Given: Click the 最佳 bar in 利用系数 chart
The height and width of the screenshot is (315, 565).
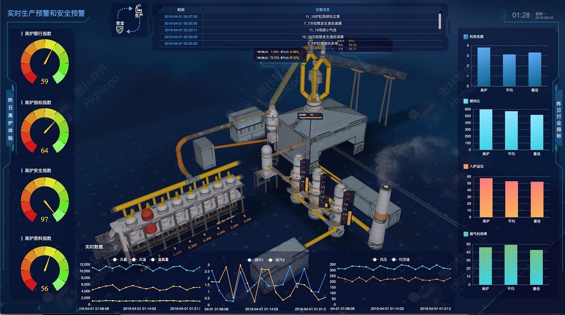Looking at the screenshot, I should [535, 69].
